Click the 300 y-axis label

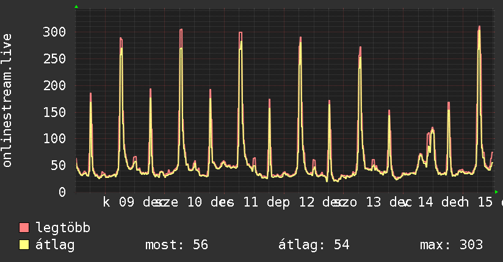click(54, 32)
